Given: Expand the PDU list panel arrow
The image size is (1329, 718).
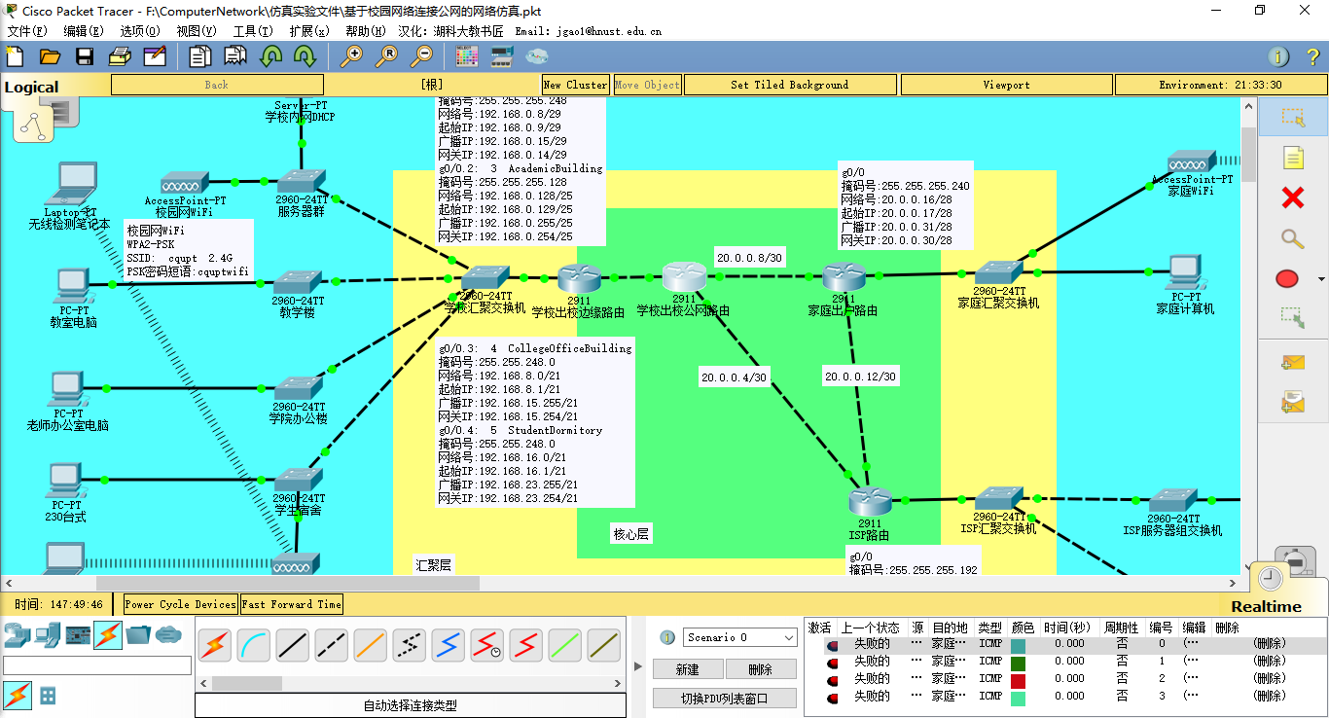Looking at the screenshot, I should [638, 666].
